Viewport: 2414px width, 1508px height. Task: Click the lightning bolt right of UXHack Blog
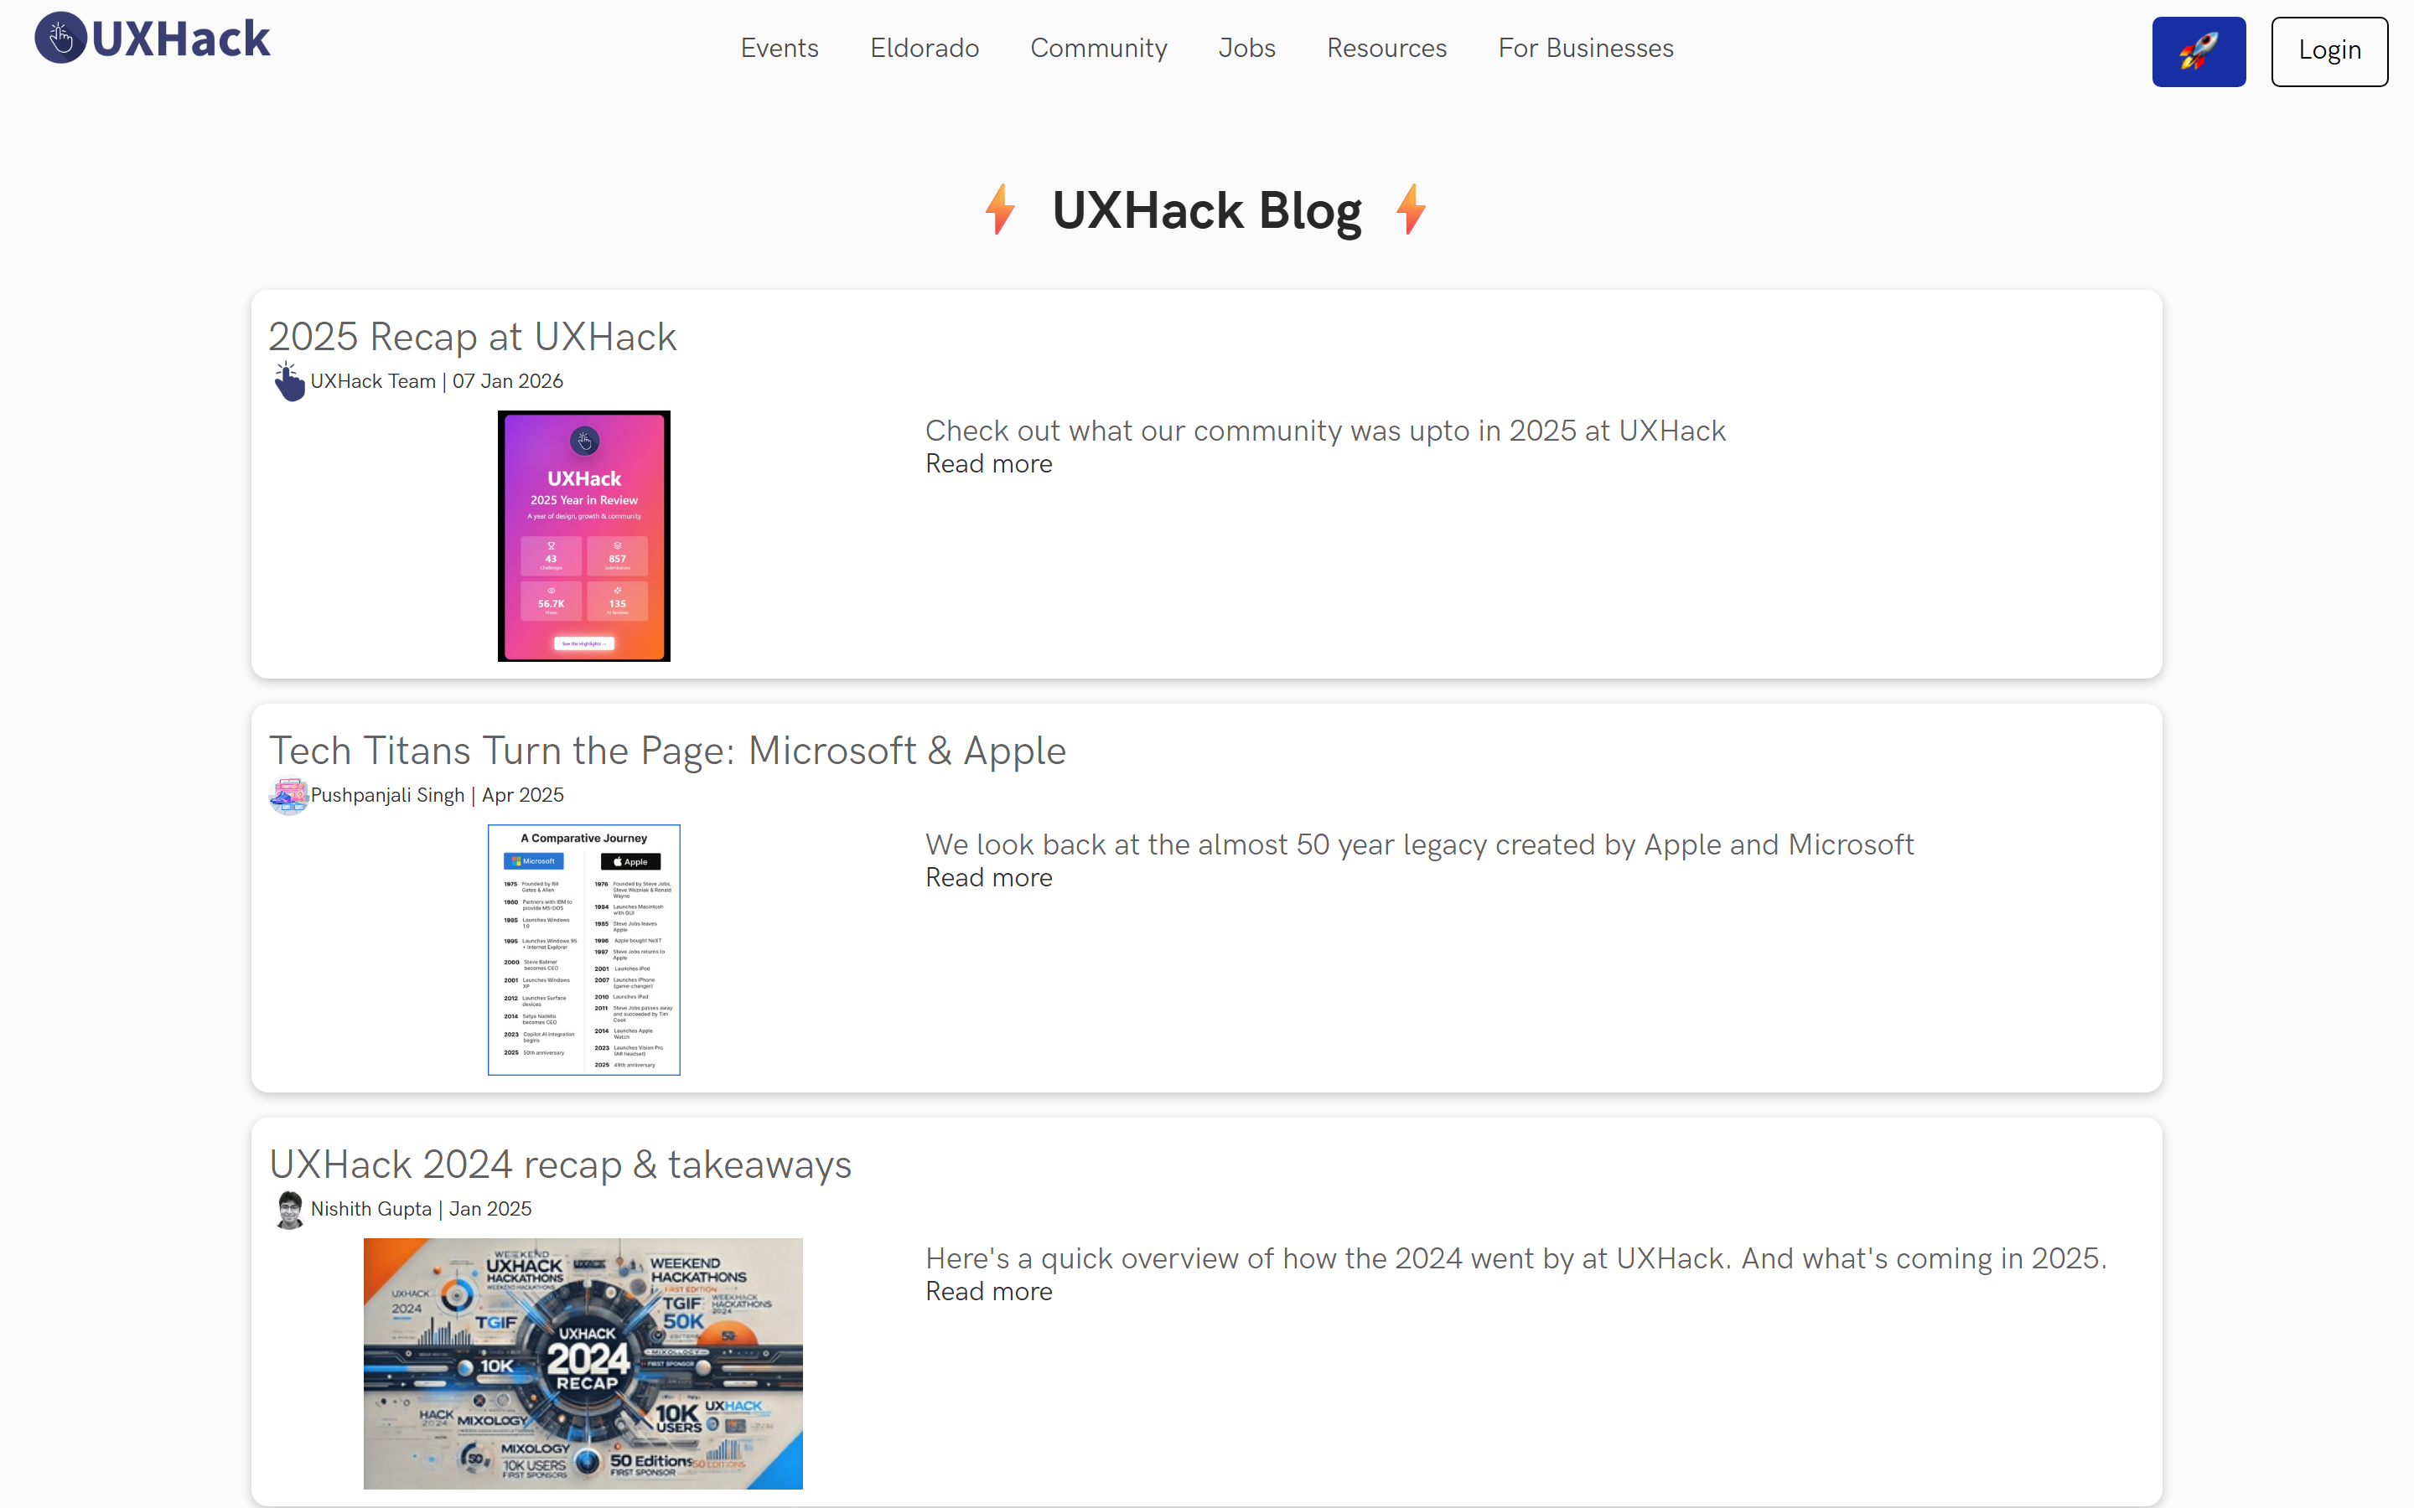point(1412,209)
